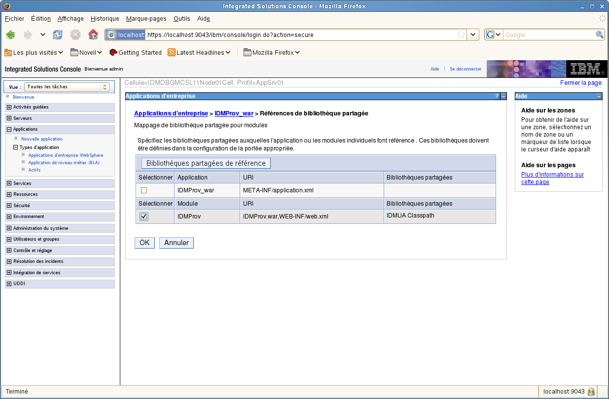Click the bookmark star in the URL bar

tap(461, 35)
